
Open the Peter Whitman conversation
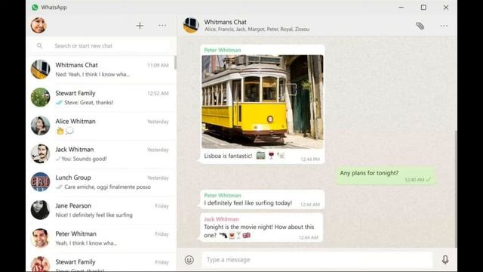[x=100, y=238]
